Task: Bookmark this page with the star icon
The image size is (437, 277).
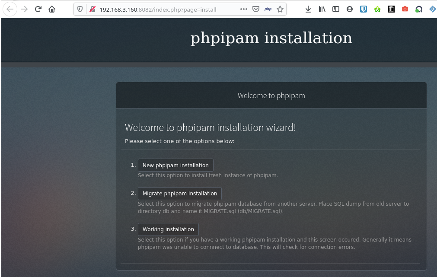Action: [280, 9]
